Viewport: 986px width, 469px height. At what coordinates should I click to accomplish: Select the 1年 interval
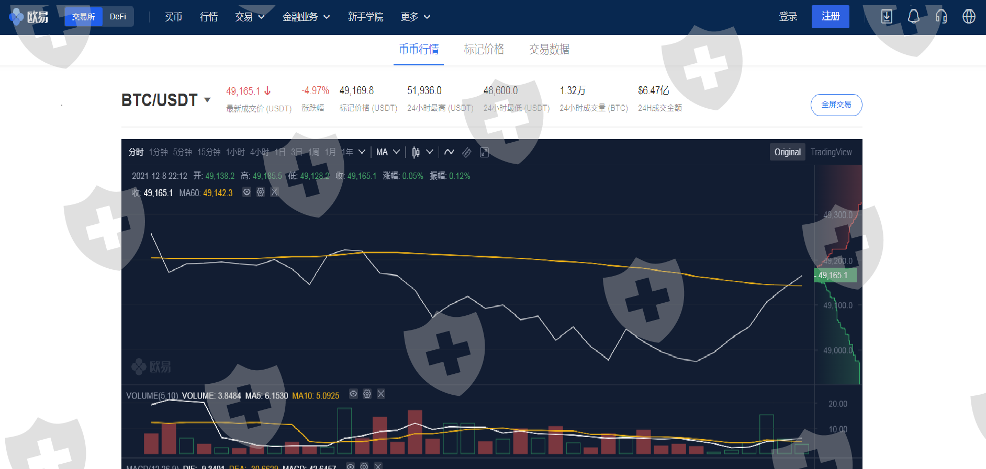347,152
